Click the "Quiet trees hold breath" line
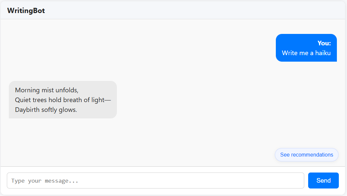 tap(63, 100)
